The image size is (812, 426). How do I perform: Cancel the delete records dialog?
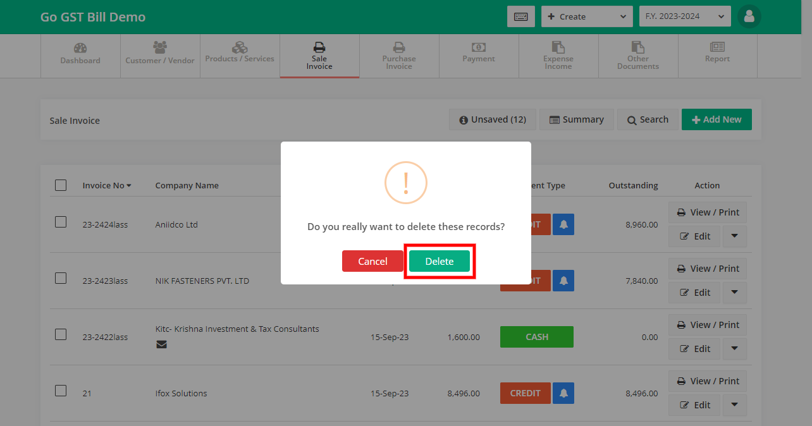372,260
